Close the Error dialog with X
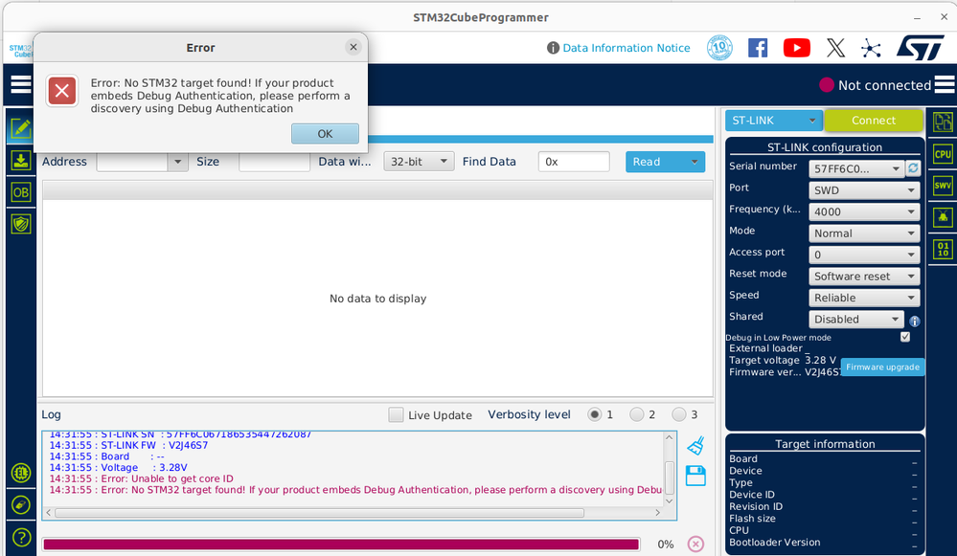 coord(353,47)
